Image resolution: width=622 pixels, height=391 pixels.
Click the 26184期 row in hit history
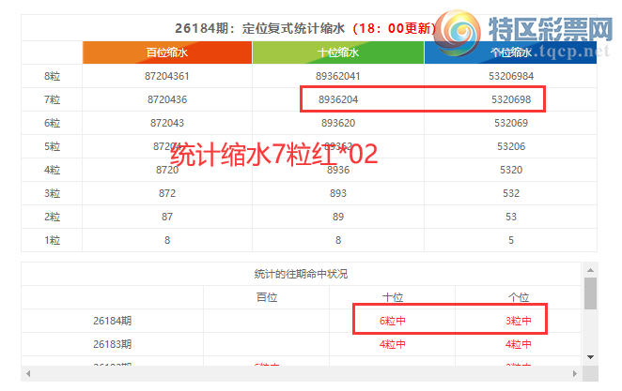[x=301, y=321]
